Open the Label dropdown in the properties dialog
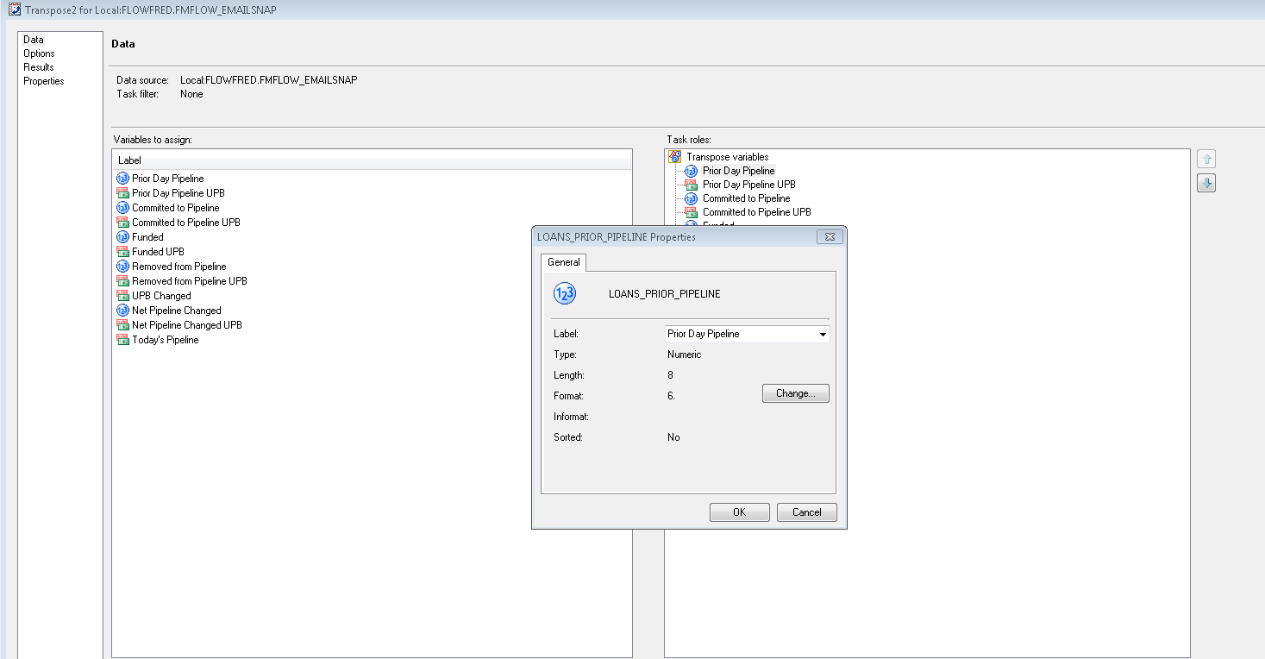Screen dimensions: 1265x659 pyautogui.click(x=822, y=334)
